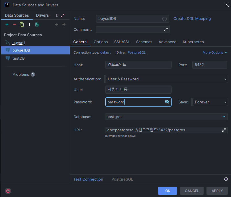
Task: Switch to the Drivers tab
Action: 42,16
